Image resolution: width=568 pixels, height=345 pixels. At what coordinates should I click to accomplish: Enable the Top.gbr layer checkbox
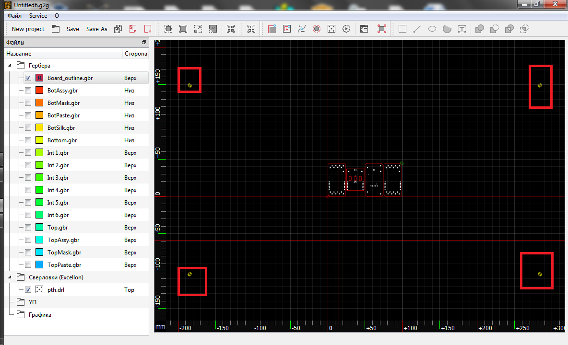click(28, 228)
